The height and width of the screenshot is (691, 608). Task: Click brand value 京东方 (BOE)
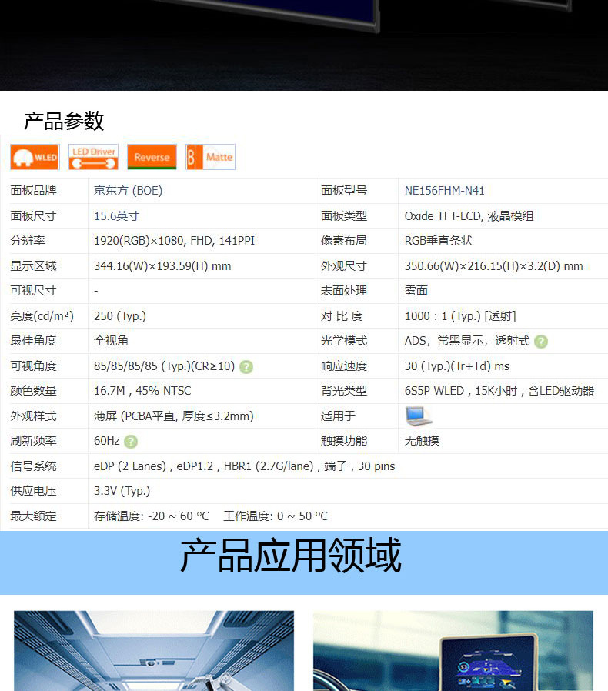(x=128, y=191)
